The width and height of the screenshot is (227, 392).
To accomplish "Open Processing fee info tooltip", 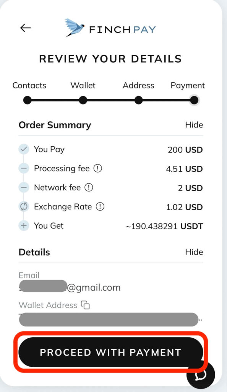I will (x=98, y=168).
